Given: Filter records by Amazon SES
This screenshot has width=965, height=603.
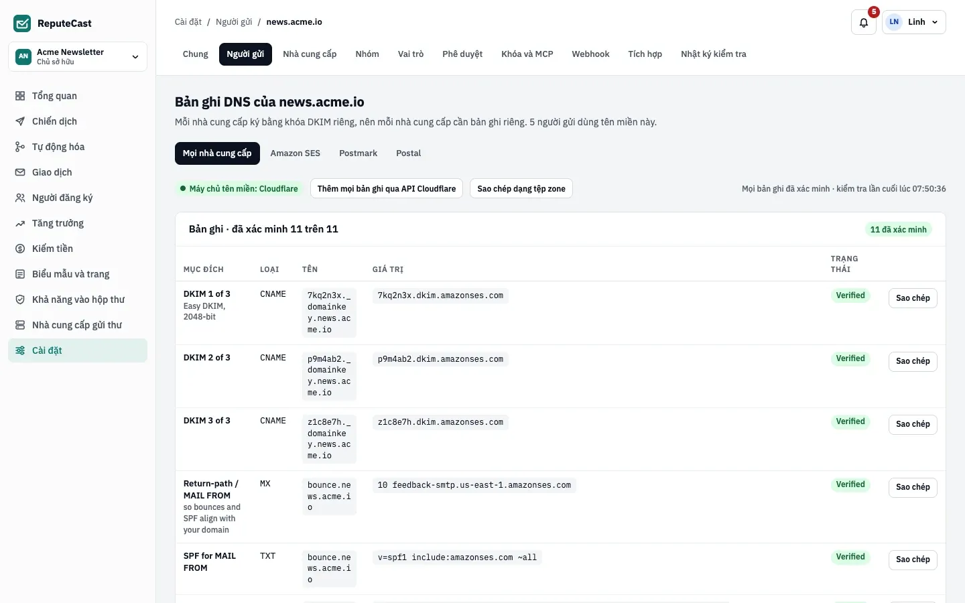Looking at the screenshot, I should [296, 153].
